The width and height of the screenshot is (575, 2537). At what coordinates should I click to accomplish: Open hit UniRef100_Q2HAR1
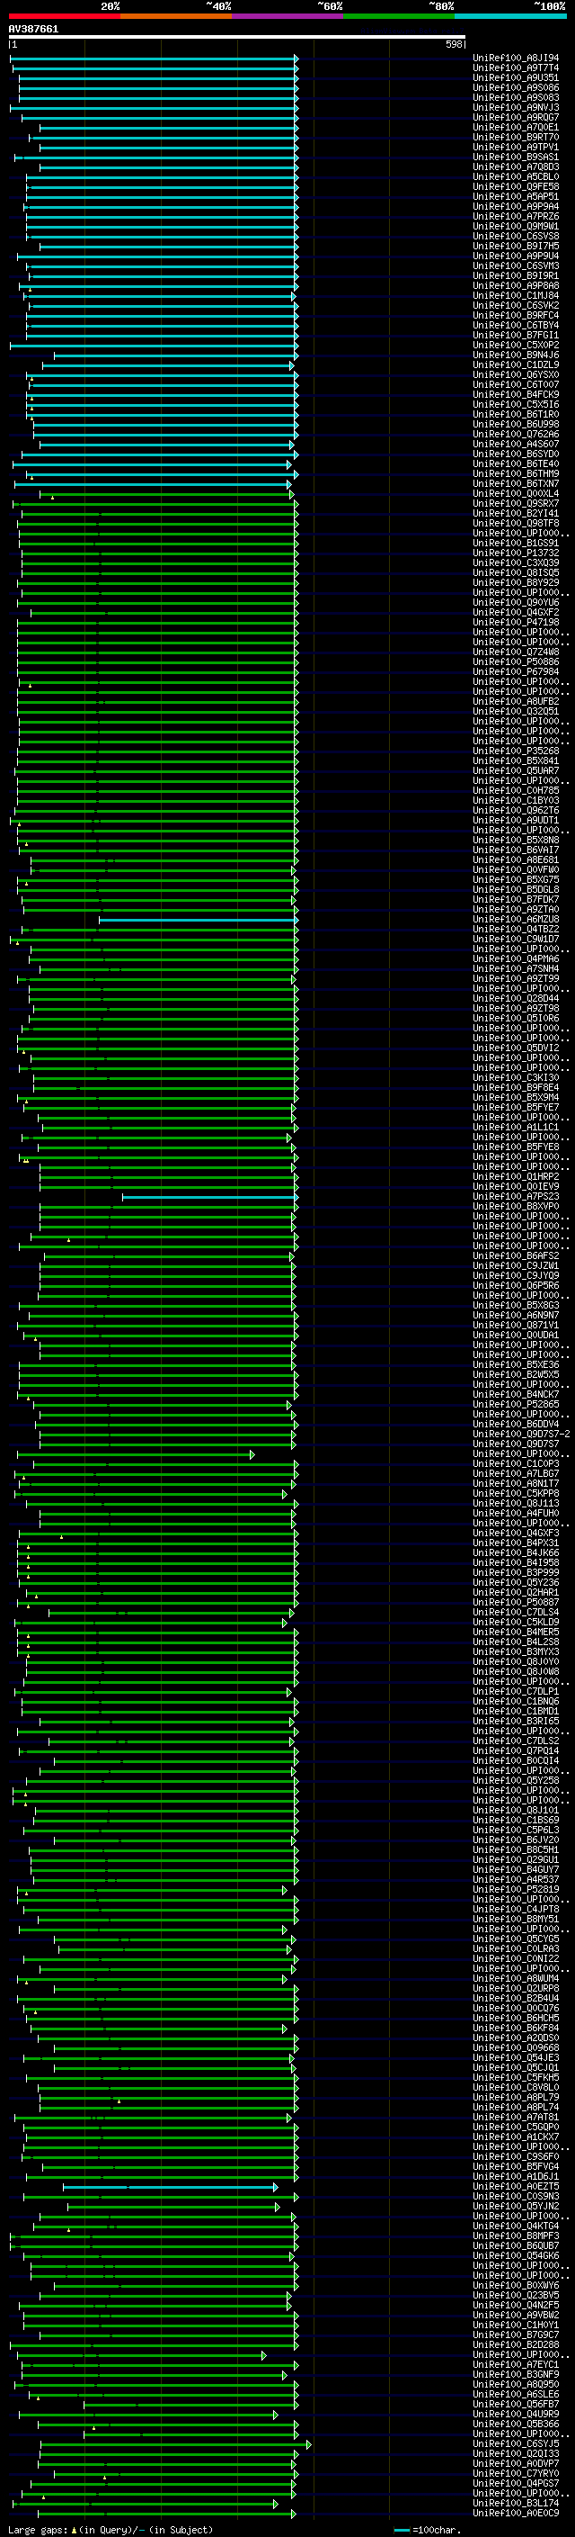516,1593
